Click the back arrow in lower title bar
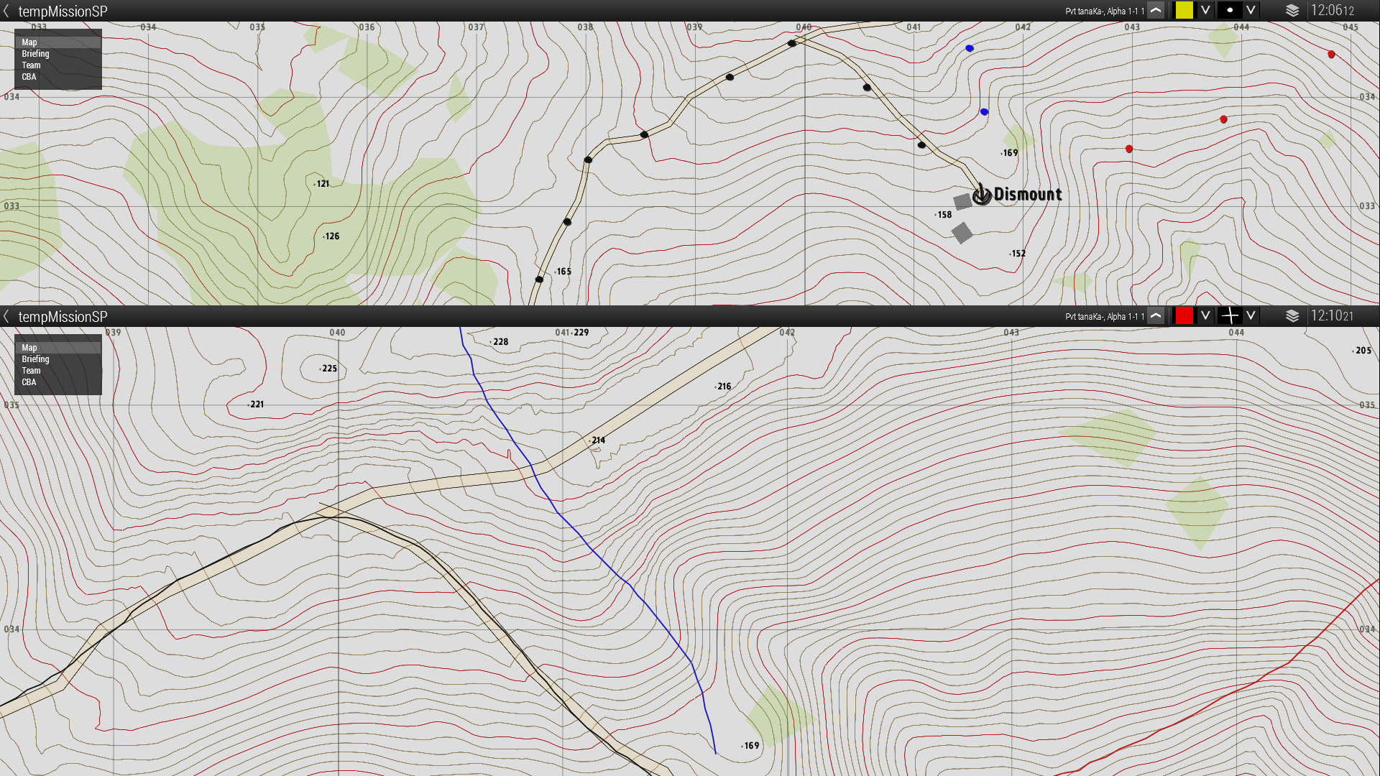Viewport: 1380px width, 776px height. click(6, 316)
